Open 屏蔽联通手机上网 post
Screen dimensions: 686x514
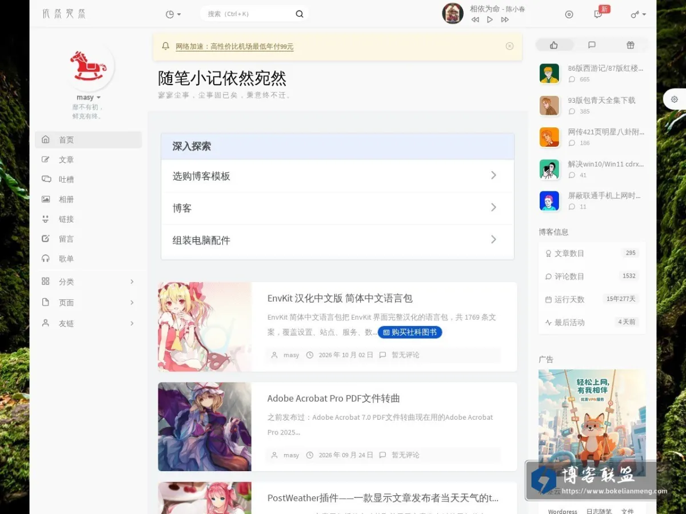coord(604,195)
